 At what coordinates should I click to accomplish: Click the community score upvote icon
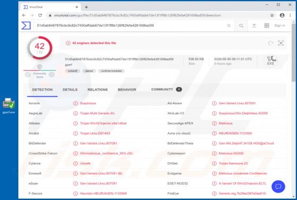51,74
